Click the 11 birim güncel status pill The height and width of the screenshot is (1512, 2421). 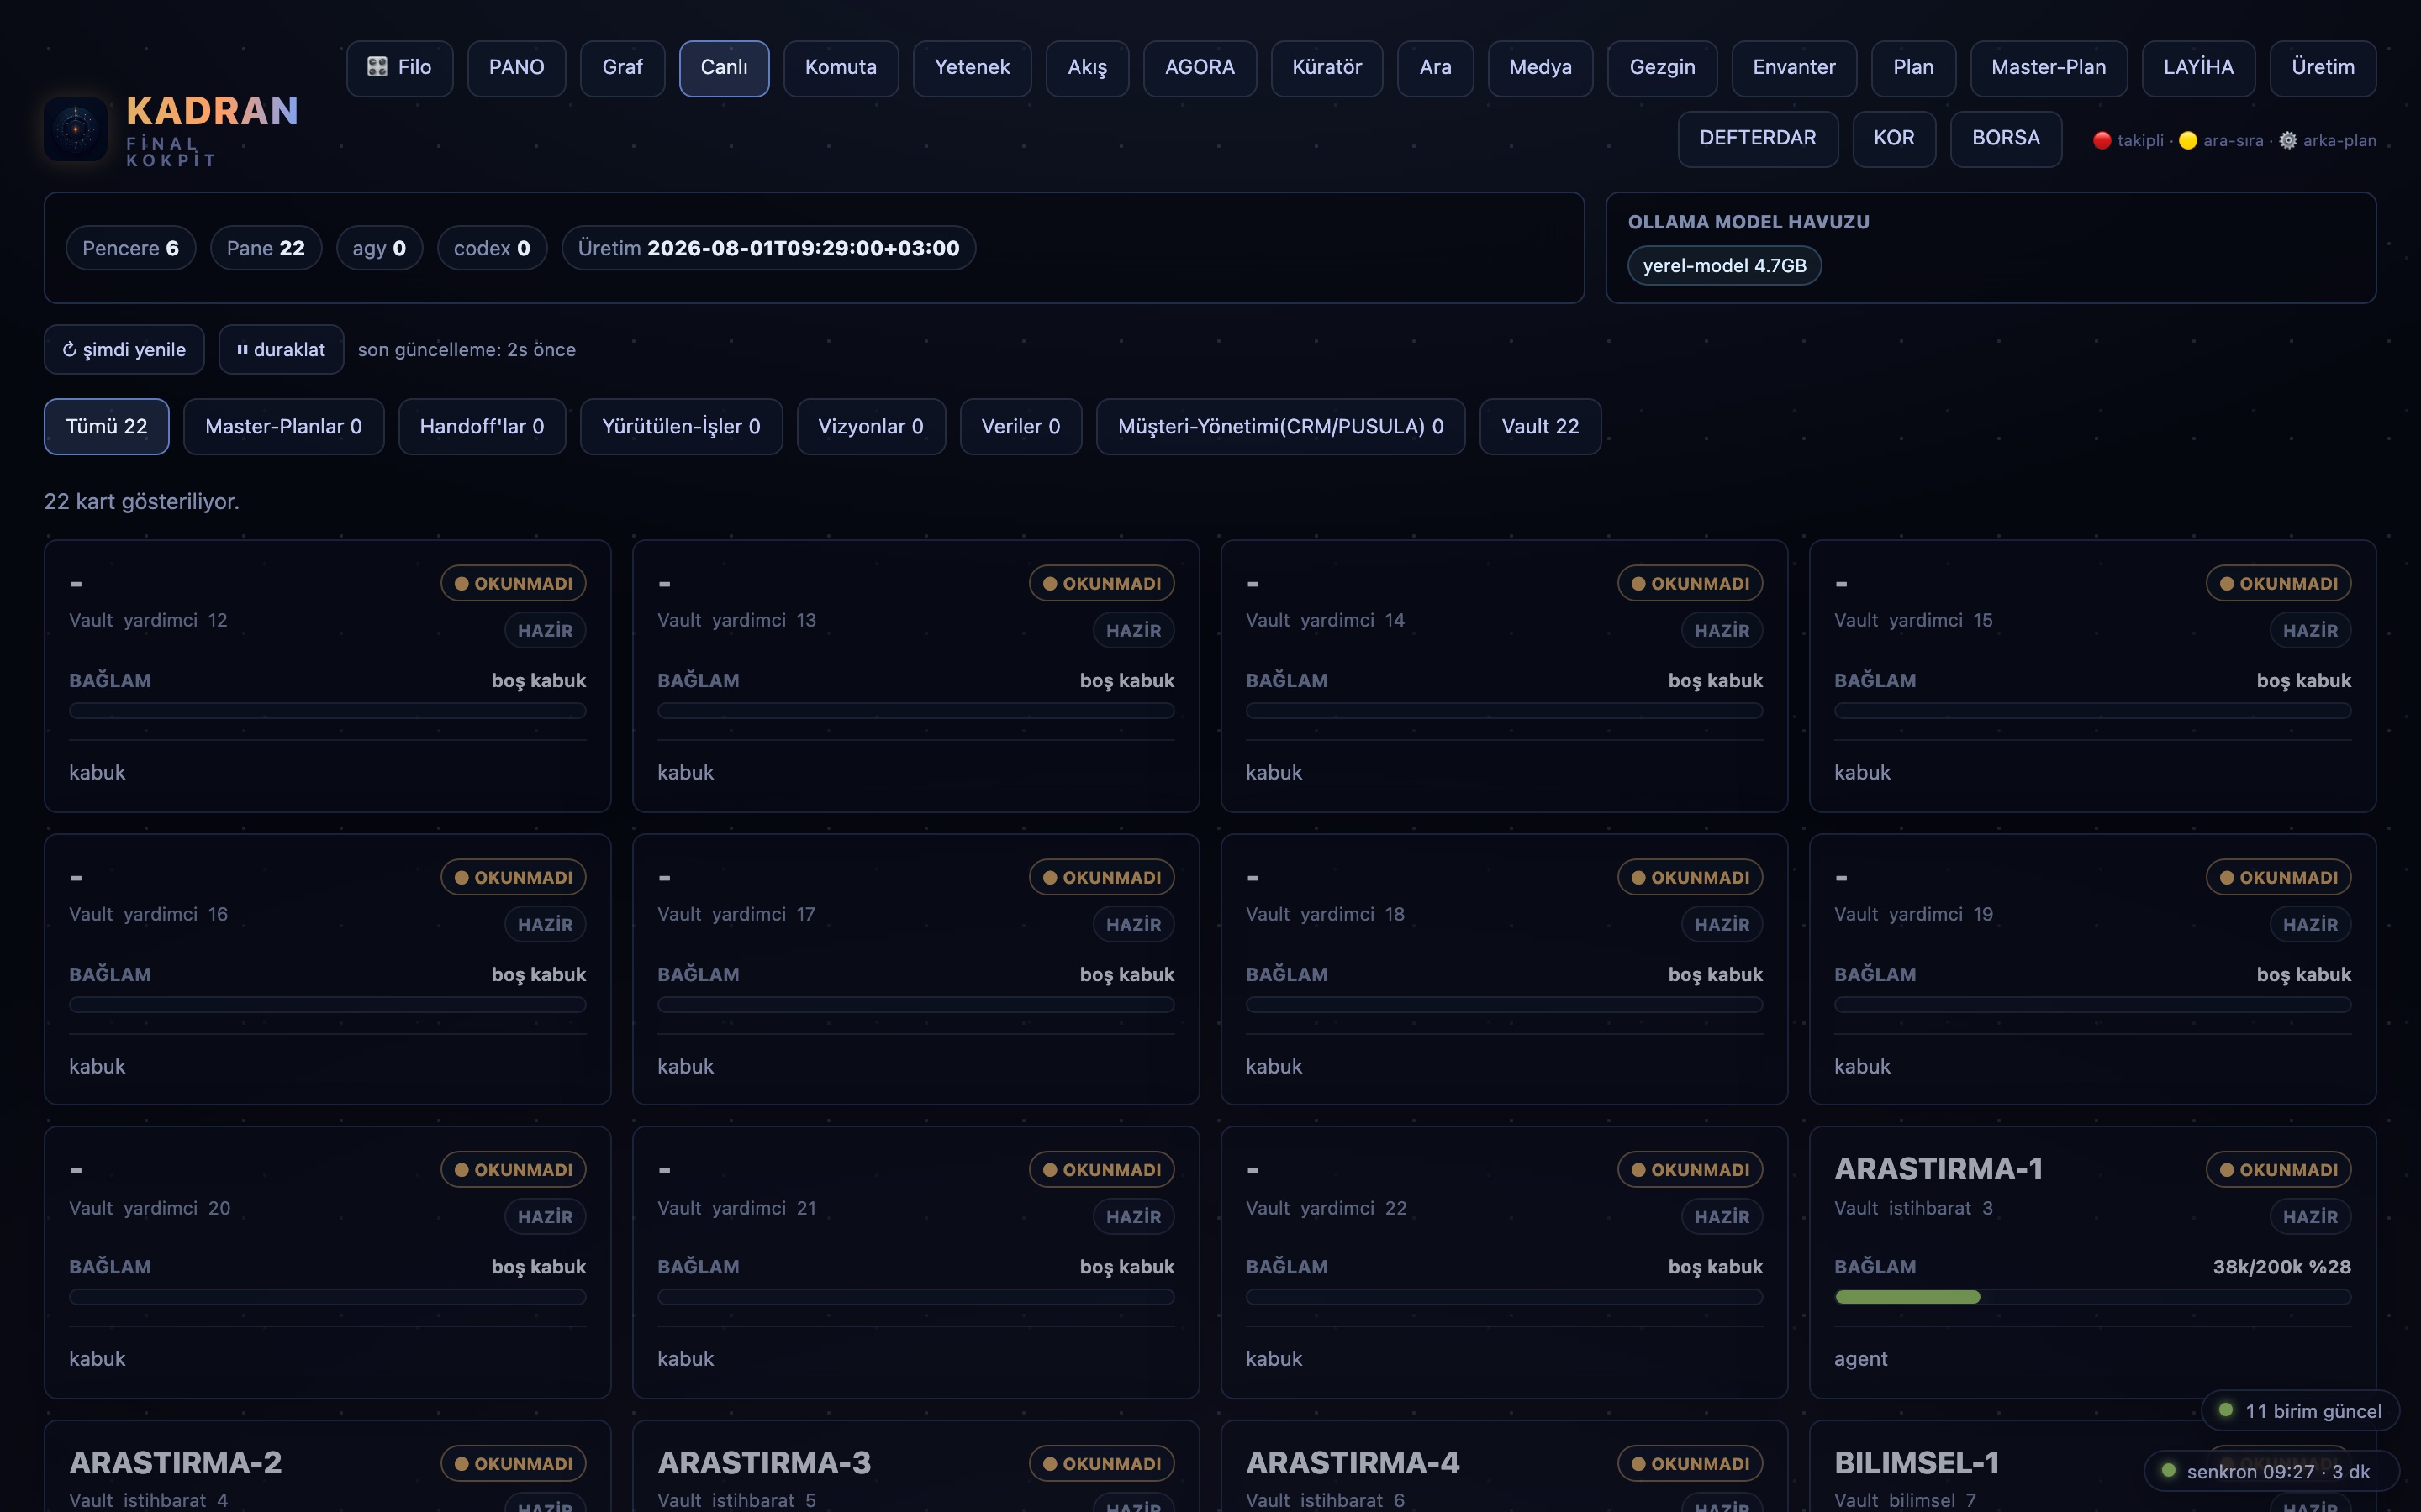click(2300, 1411)
